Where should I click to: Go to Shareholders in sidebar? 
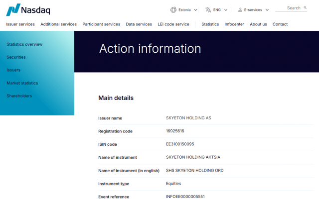click(19, 96)
